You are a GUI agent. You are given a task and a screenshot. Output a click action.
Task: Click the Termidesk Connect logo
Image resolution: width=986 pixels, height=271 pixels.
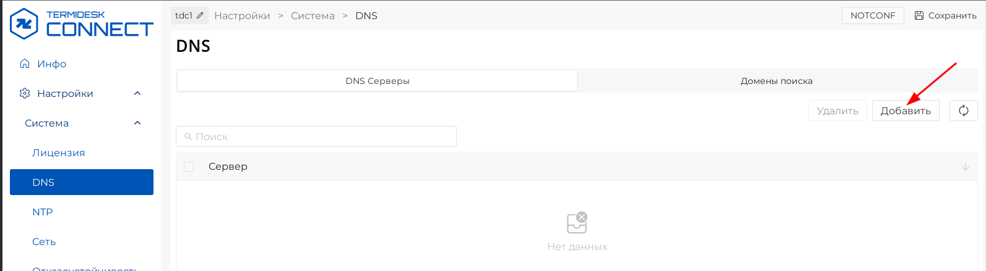[81, 24]
